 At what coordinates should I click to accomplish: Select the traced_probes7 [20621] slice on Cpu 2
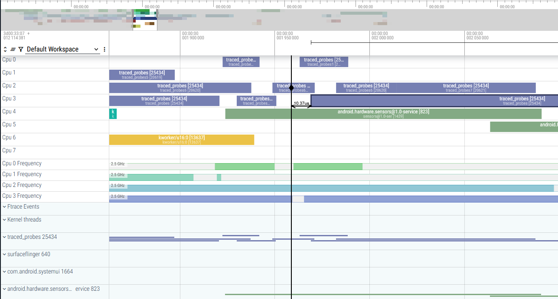point(466,88)
